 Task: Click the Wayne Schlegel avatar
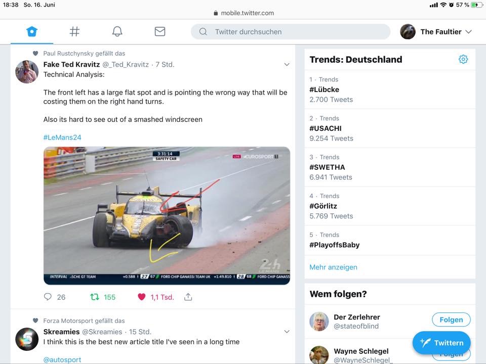click(319, 355)
